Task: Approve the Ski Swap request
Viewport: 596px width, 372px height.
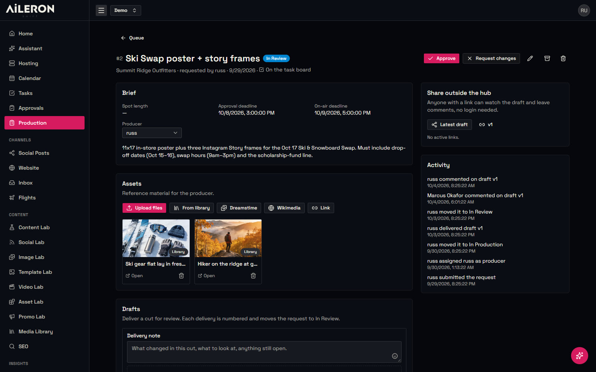Action: [441, 58]
